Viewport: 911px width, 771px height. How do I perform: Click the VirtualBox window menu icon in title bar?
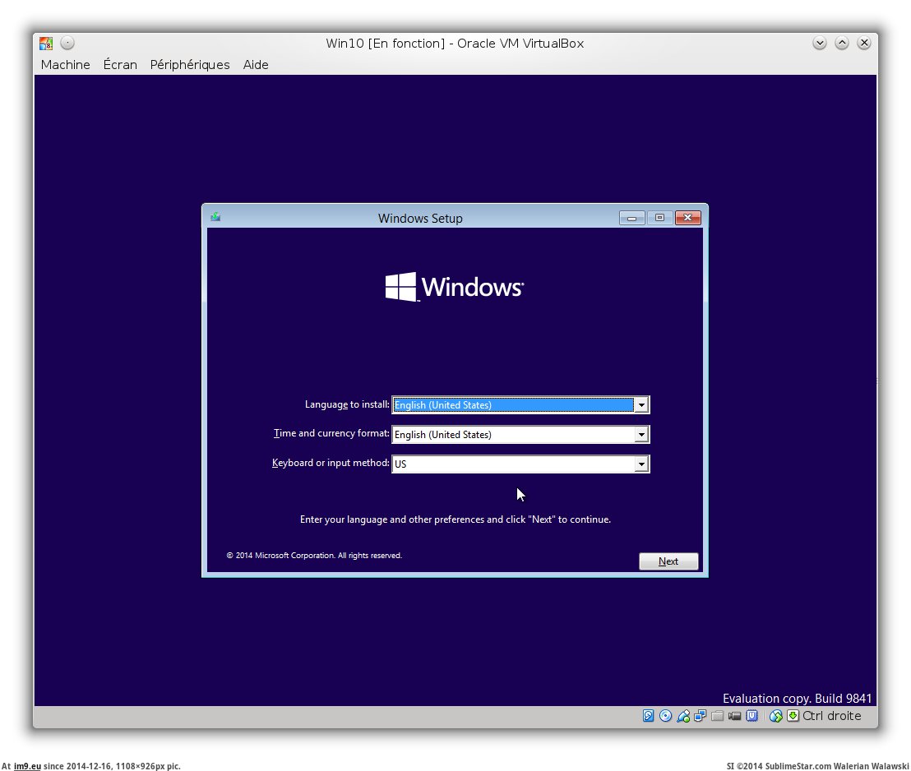46,44
